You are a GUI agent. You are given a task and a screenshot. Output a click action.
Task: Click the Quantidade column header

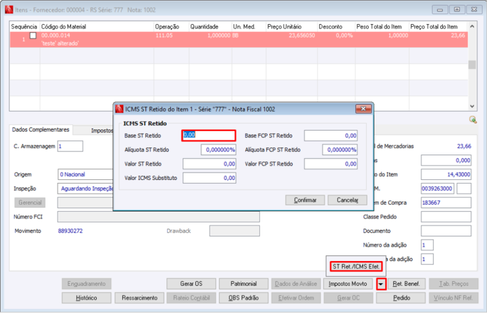click(210, 27)
